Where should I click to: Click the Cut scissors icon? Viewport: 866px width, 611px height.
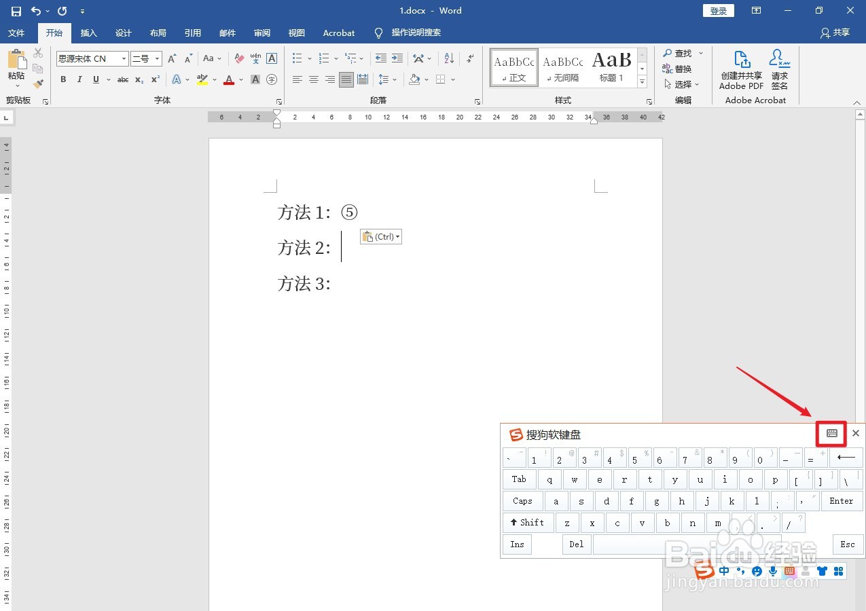pos(38,53)
